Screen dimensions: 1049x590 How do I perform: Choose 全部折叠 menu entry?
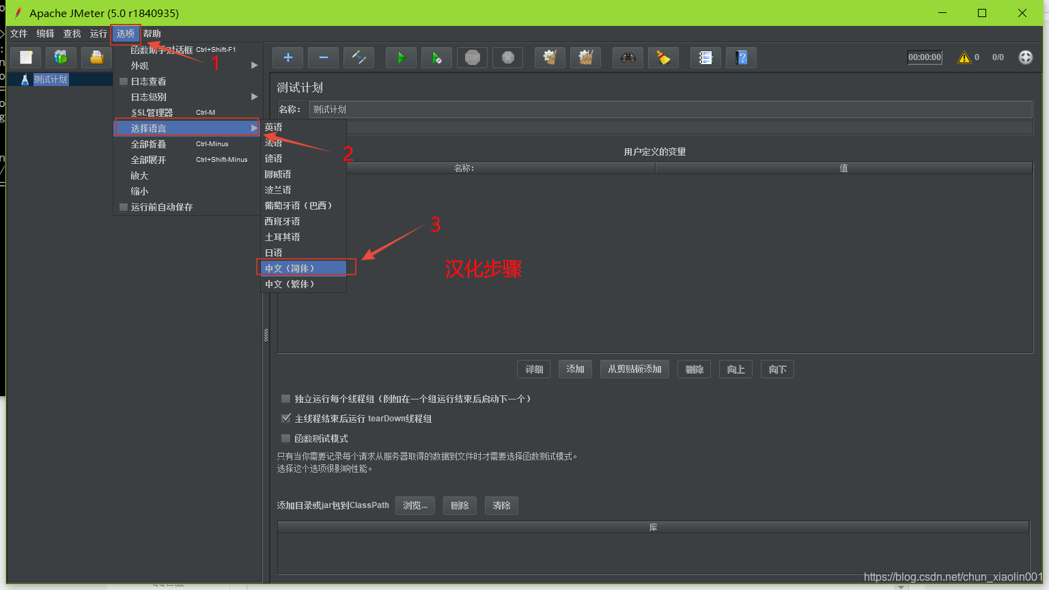pyautogui.click(x=186, y=144)
